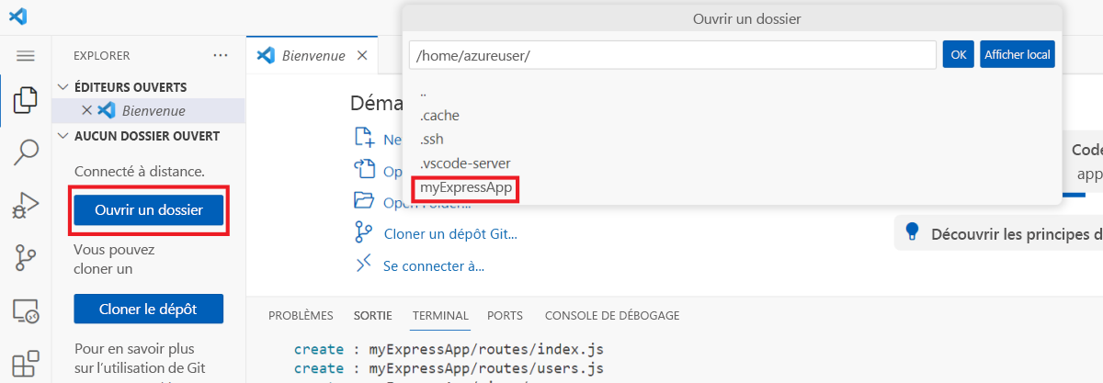Screen dimensions: 1103x383
Task: Open CONSOLE DE DÉBOGAGE panel tab
Action: pyautogui.click(x=612, y=315)
